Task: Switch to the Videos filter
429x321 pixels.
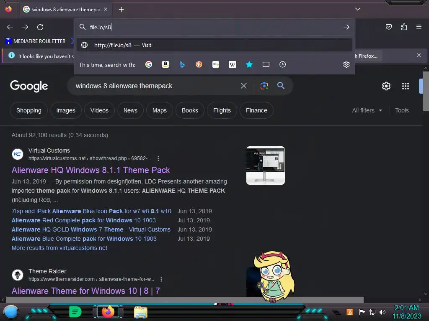Action: [99, 110]
